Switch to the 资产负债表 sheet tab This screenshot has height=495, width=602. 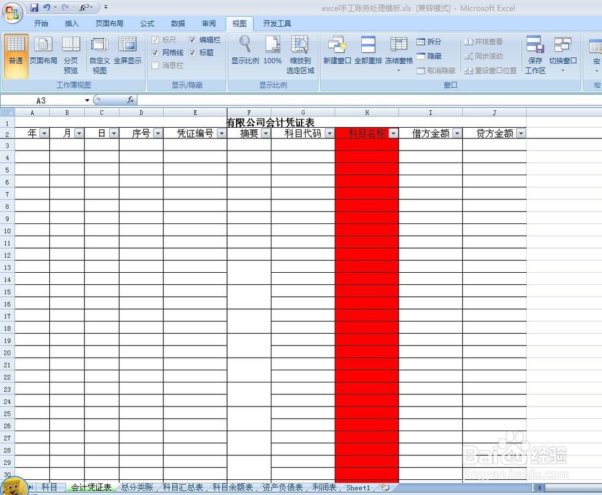[x=282, y=487]
